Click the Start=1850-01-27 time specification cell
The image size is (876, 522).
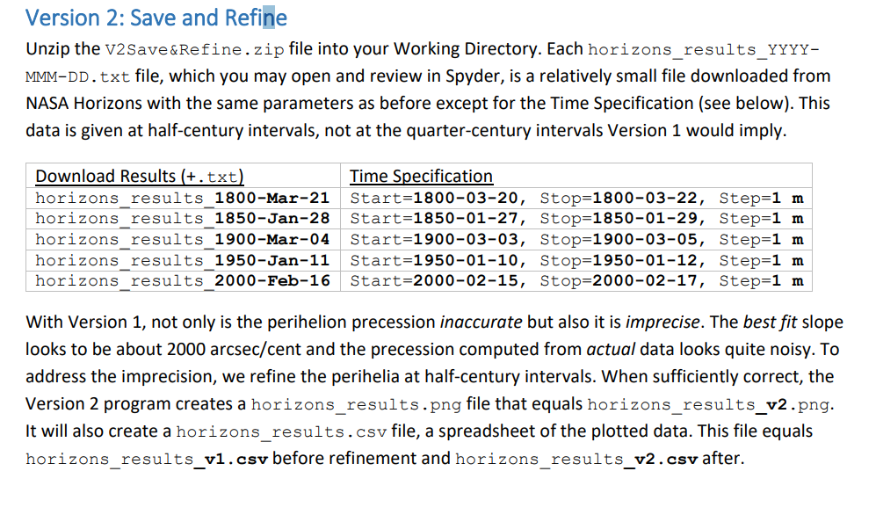[576, 218]
